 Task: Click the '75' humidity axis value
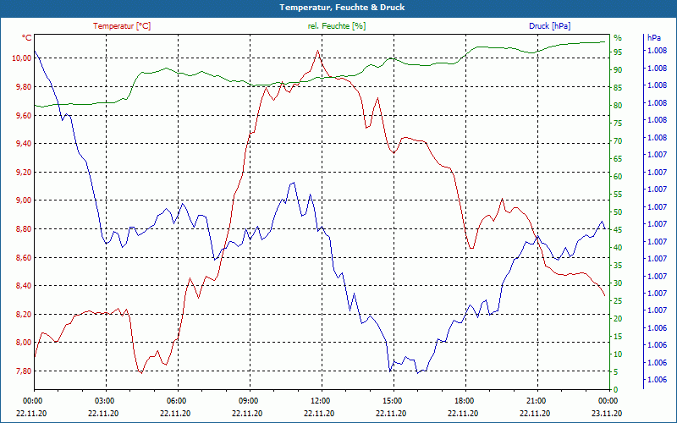coord(618,124)
